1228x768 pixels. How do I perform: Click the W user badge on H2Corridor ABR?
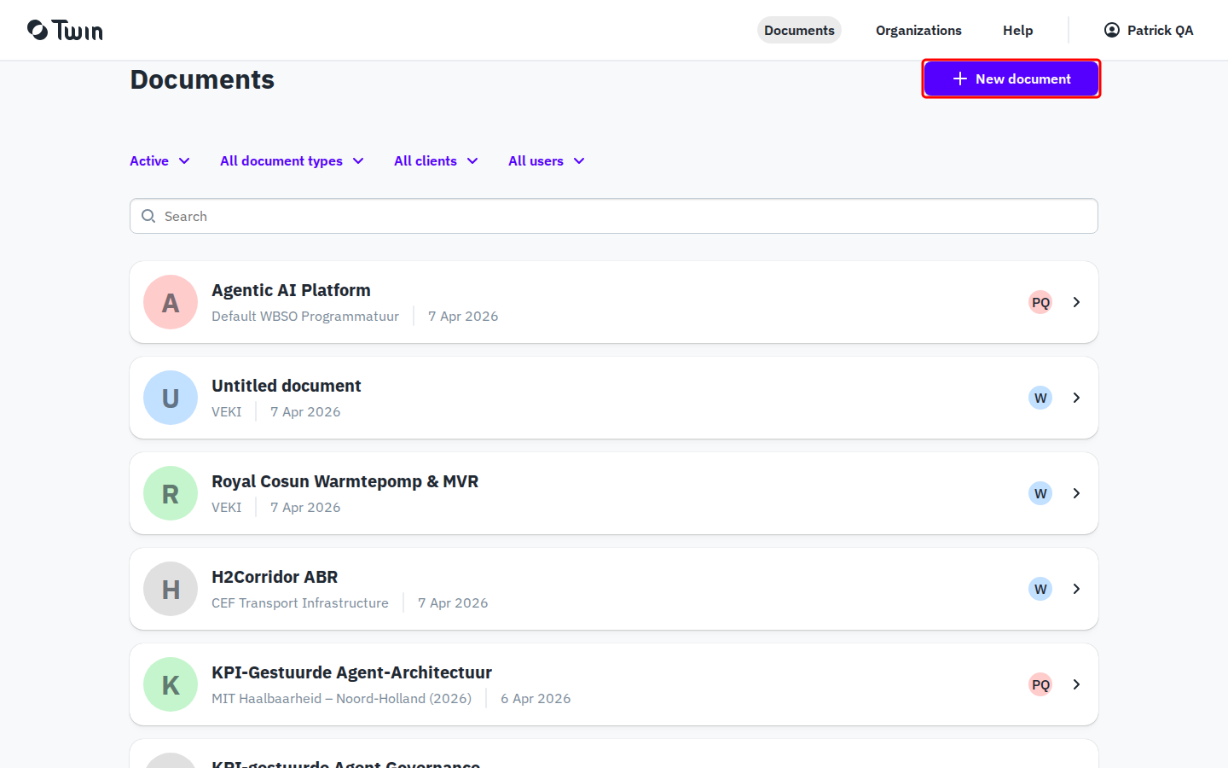tap(1040, 589)
